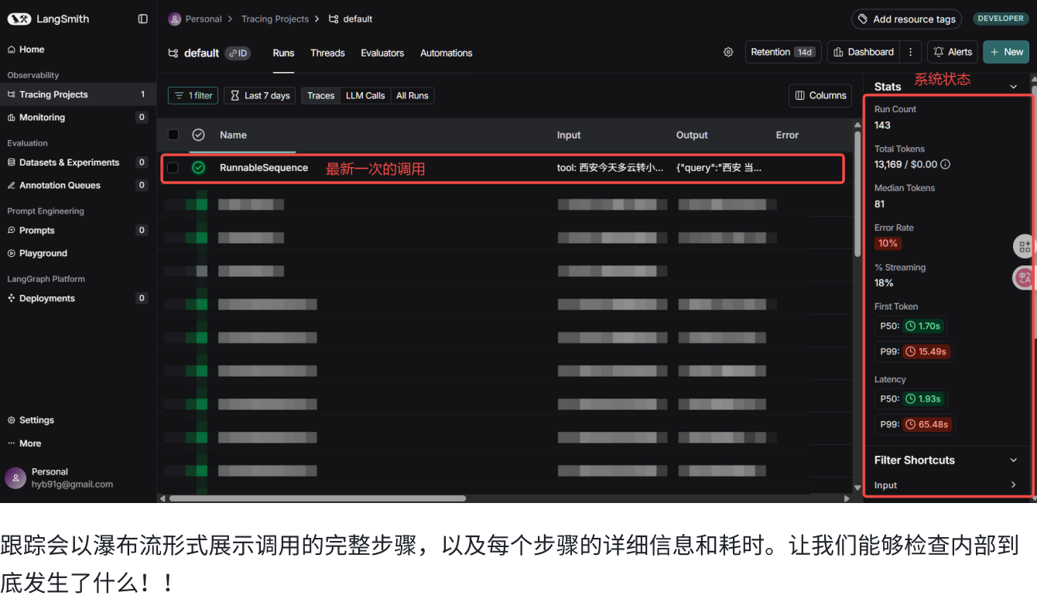This screenshot has width=1037, height=599.
Task: Click the LangSmith logo
Action: (x=48, y=19)
